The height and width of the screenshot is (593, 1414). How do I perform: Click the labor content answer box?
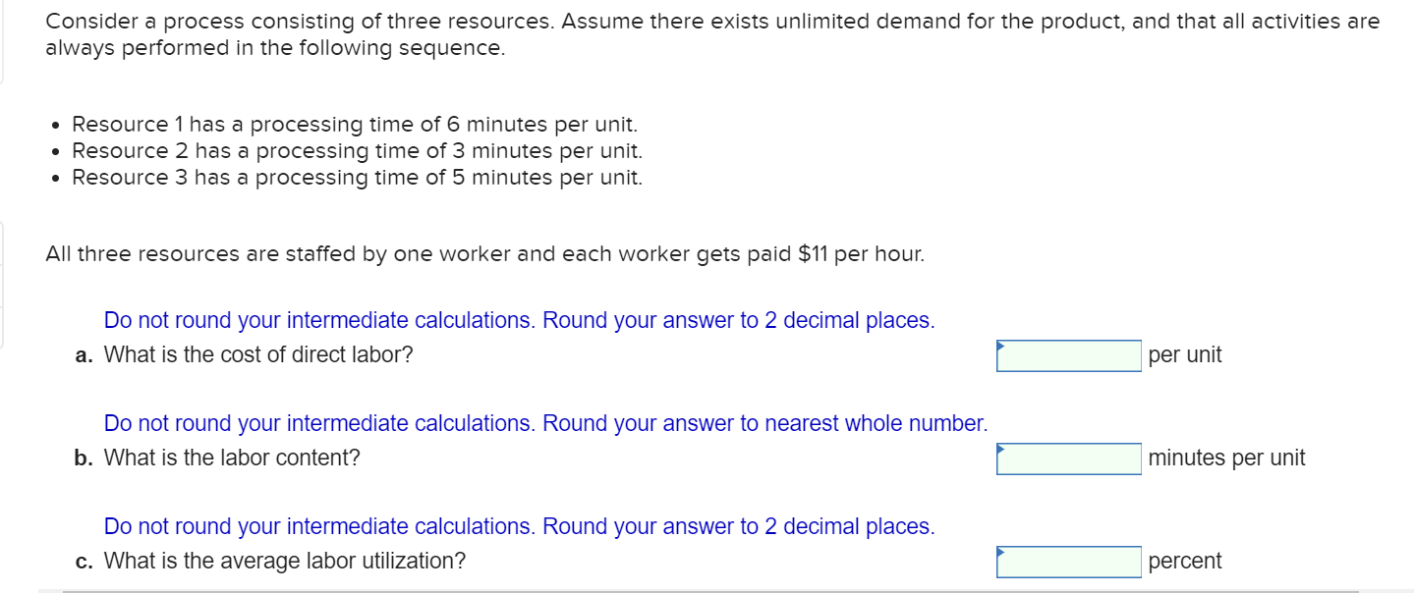pos(1067,459)
